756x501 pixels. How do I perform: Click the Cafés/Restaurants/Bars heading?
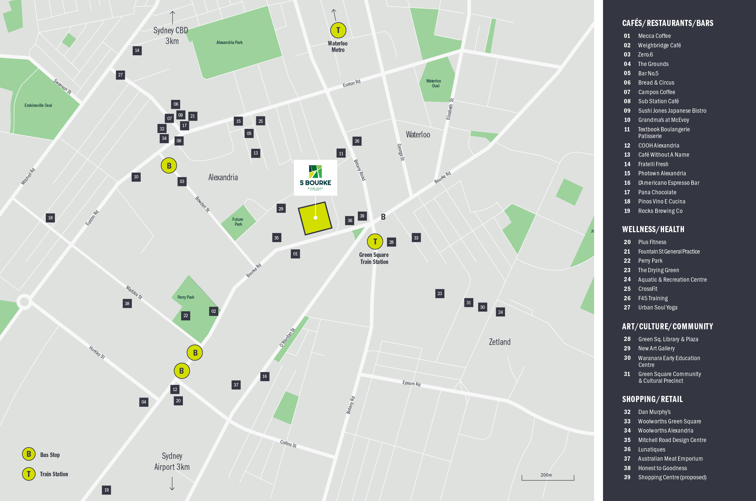click(x=667, y=23)
